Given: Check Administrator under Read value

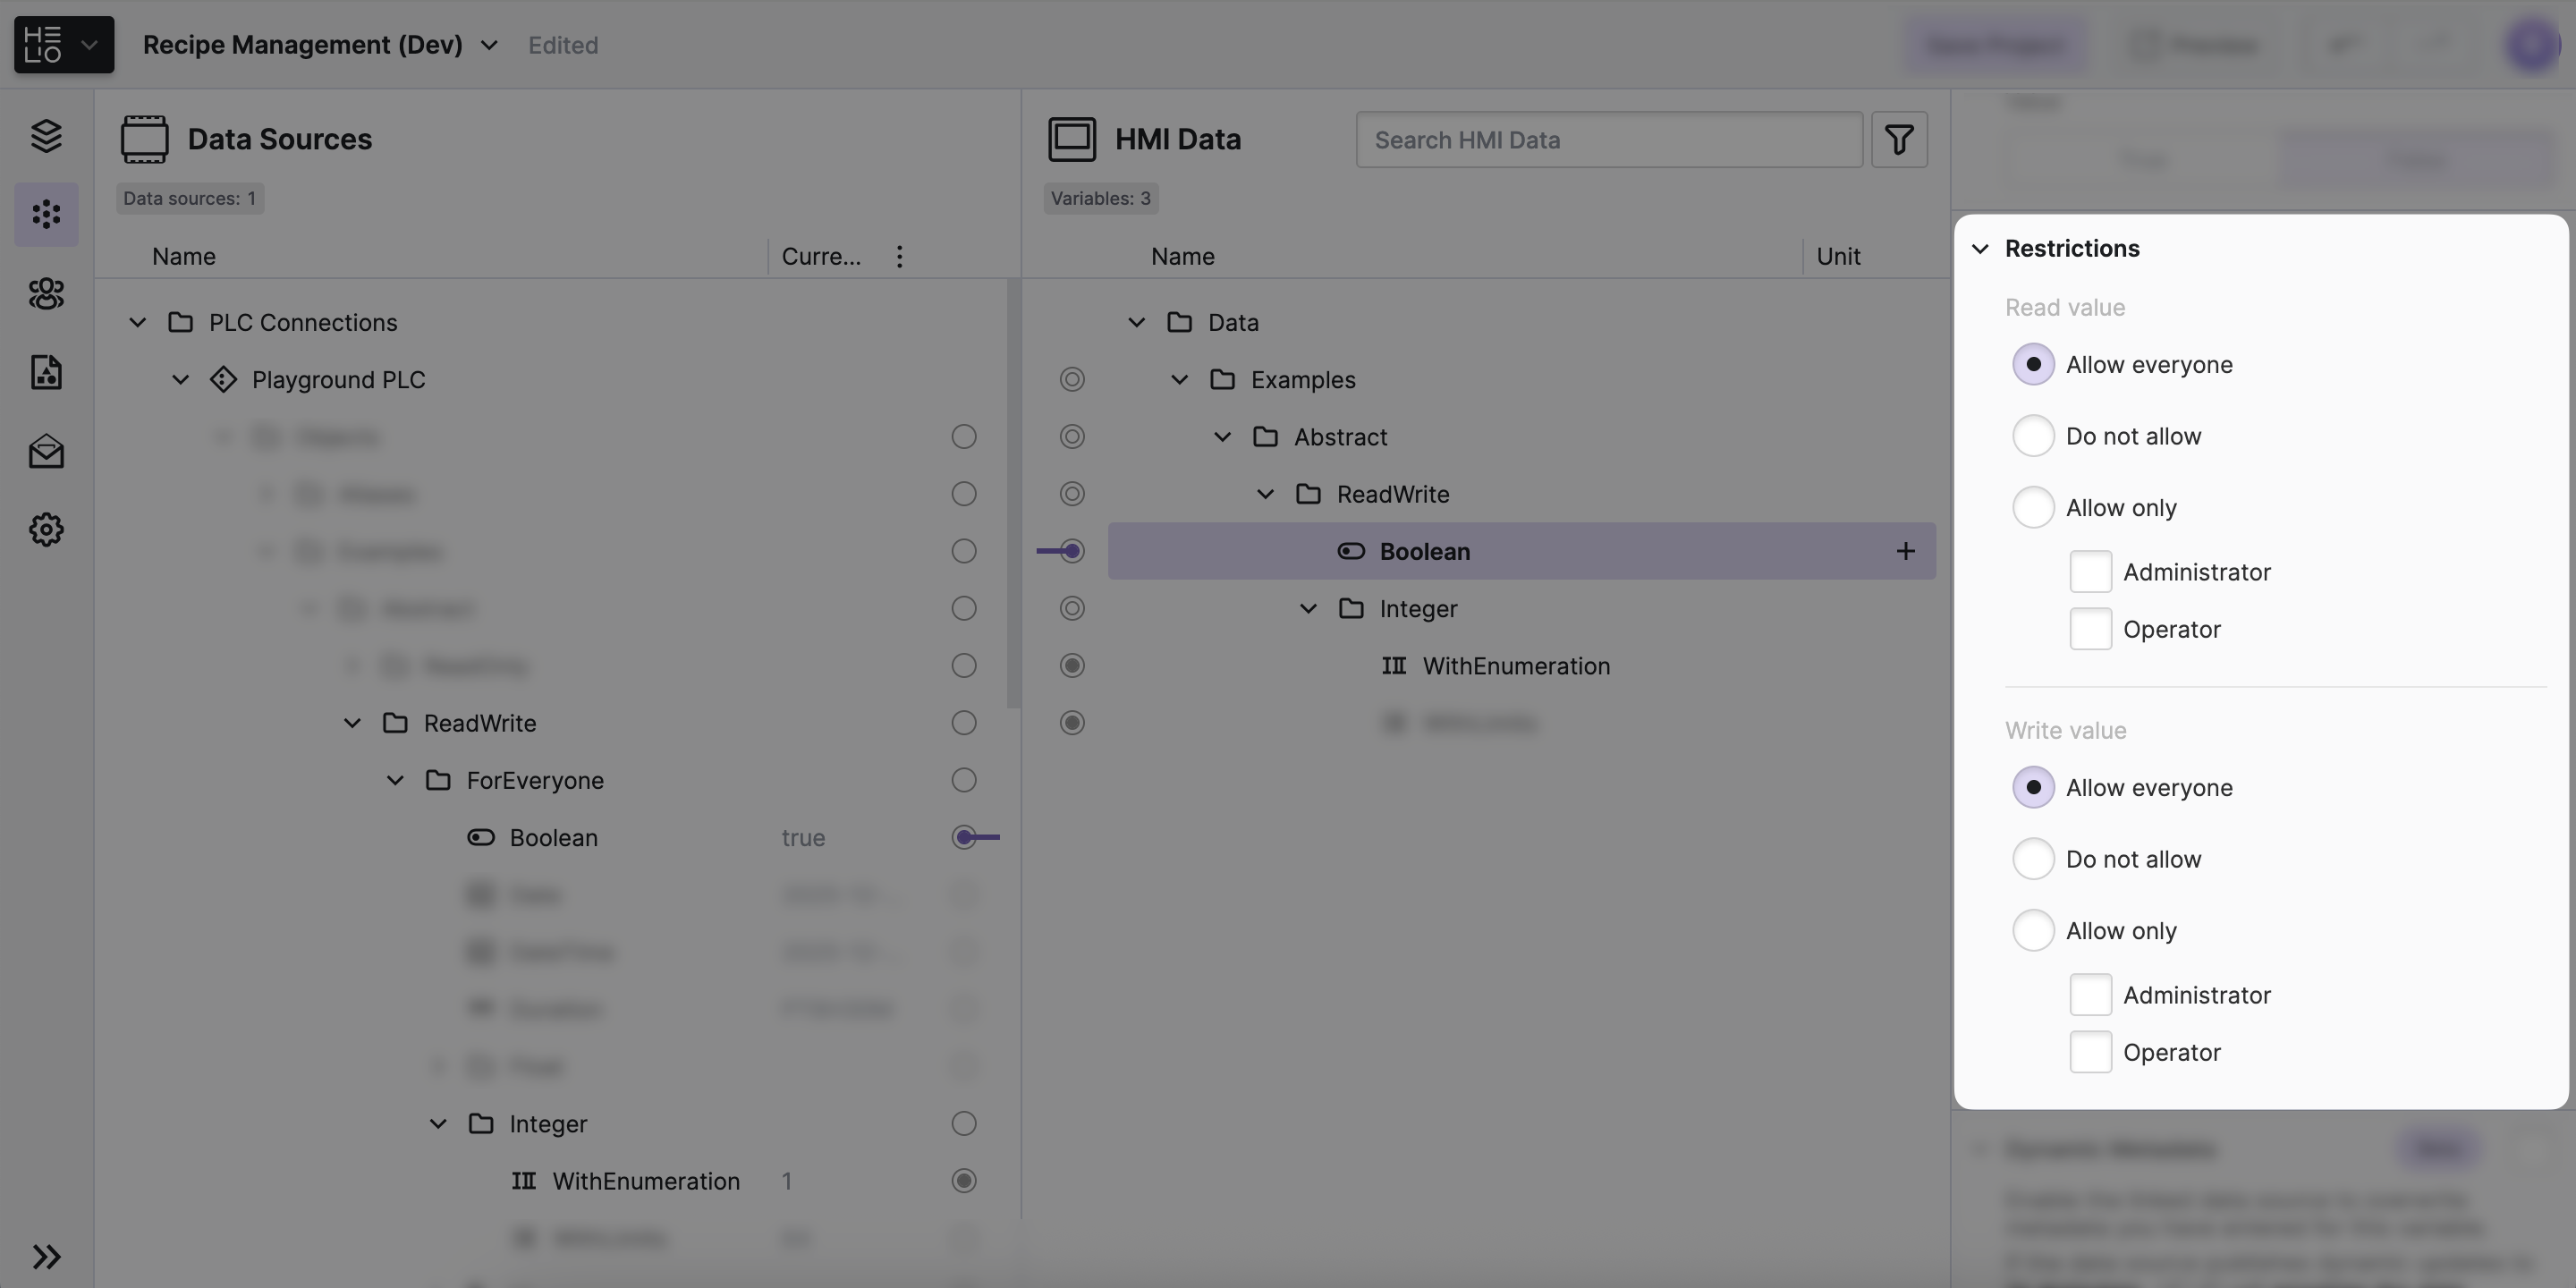Looking at the screenshot, I should click(x=2090, y=572).
